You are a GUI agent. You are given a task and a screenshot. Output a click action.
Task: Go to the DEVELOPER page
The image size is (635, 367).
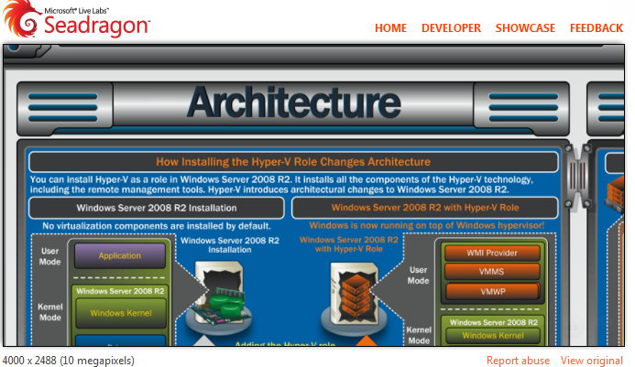click(x=451, y=28)
